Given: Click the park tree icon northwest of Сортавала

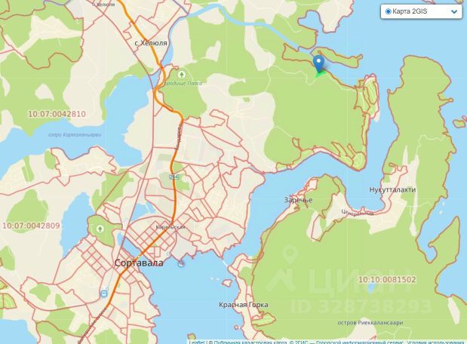Looking at the screenshot, I should coord(100,229).
